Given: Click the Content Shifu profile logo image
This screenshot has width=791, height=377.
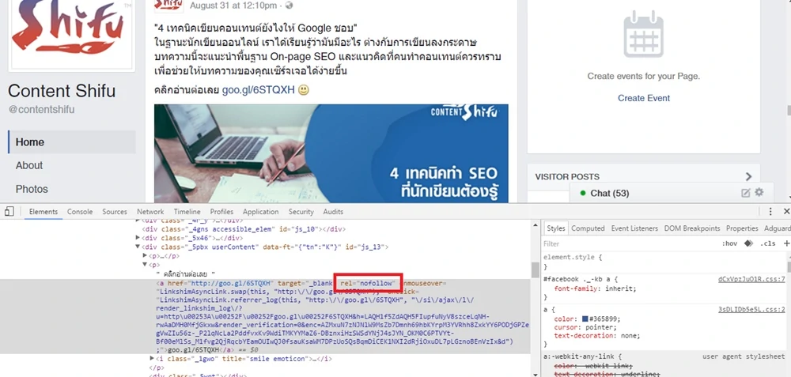Looking at the screenshot, I should tap(71, 34).
